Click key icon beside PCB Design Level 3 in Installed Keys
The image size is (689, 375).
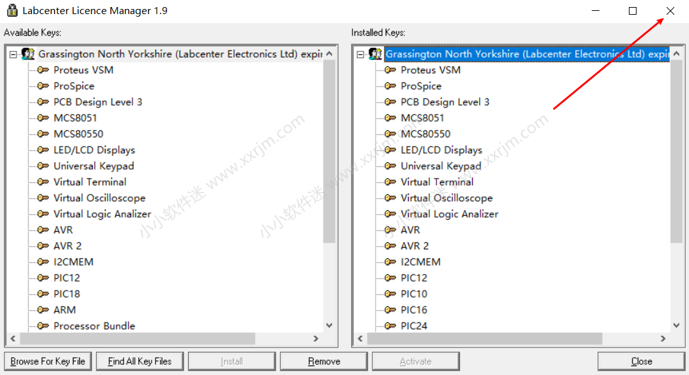(x=390, y=102)
